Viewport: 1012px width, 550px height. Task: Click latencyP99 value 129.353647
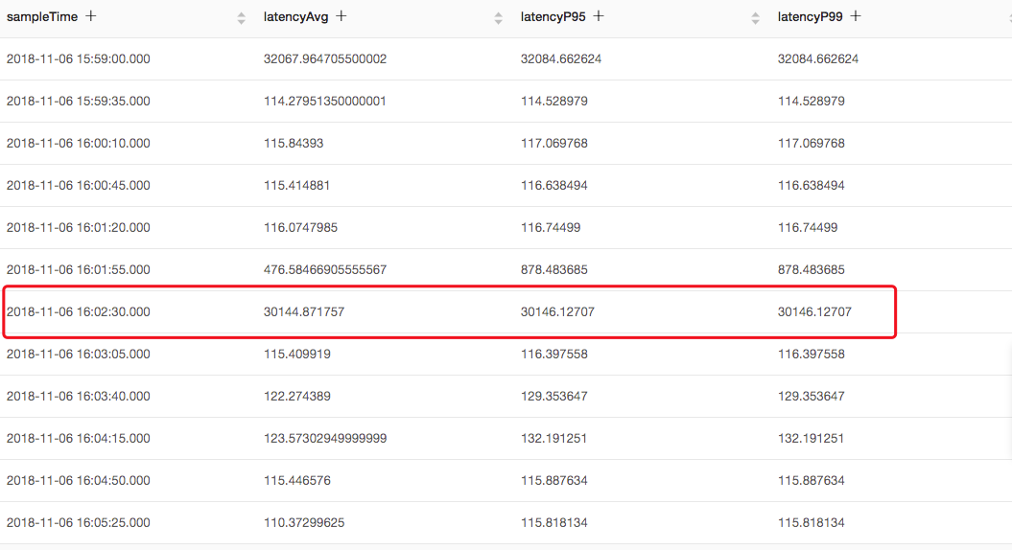(x=811, y=396)
